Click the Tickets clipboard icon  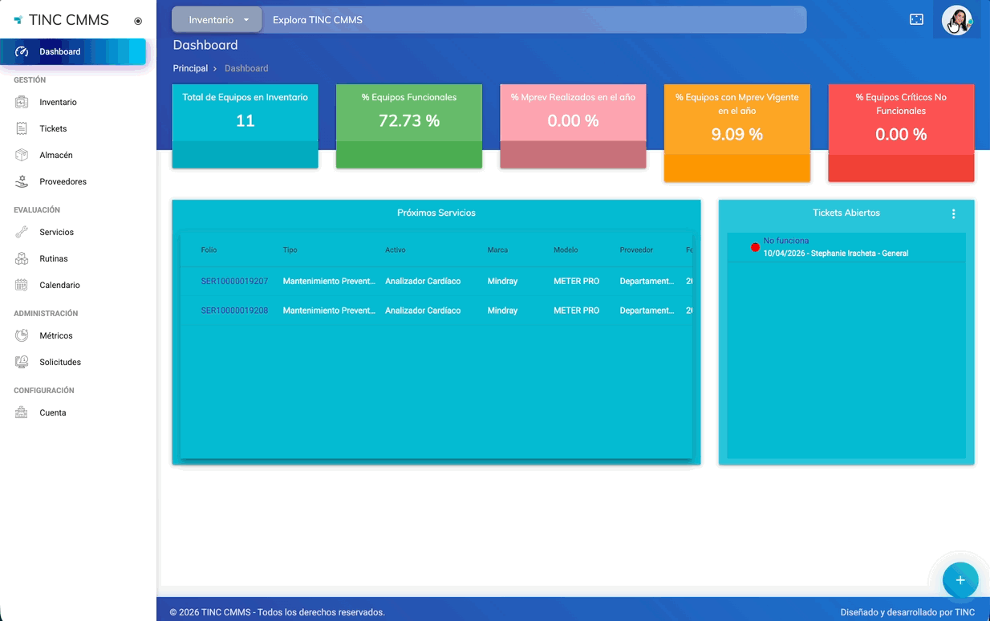tap(22, 129)
